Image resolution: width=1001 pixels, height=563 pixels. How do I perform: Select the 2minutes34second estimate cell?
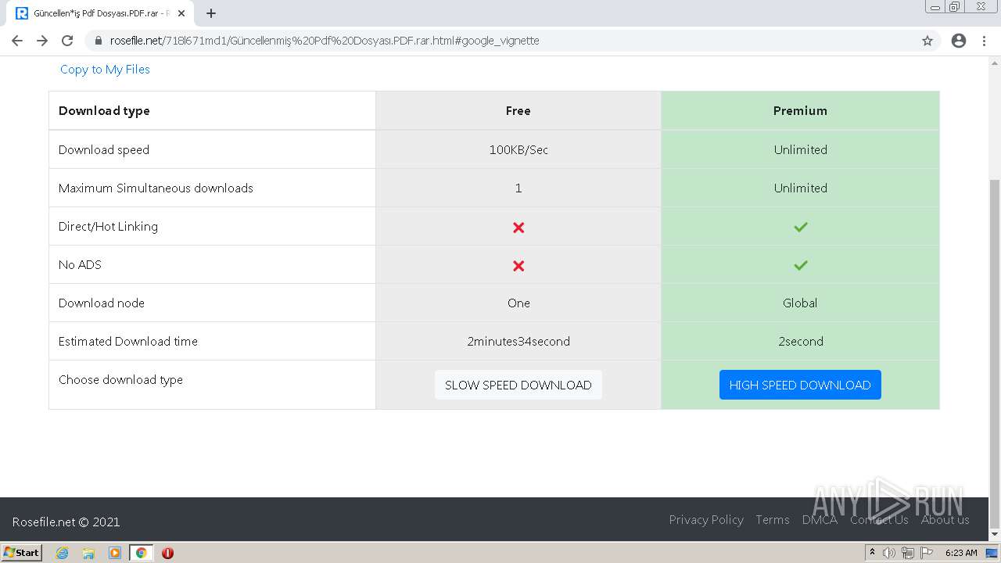point(518,341)
